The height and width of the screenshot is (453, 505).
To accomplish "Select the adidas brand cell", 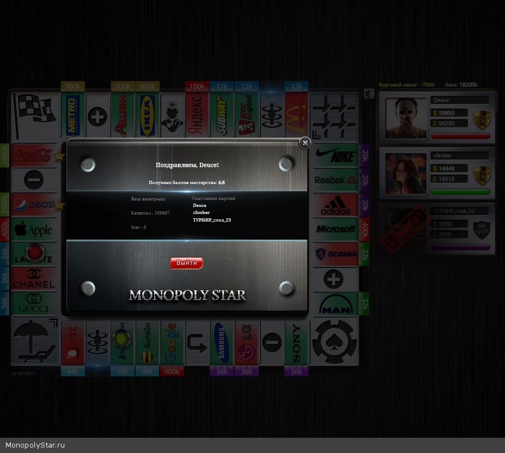I will tap(335, 205).
